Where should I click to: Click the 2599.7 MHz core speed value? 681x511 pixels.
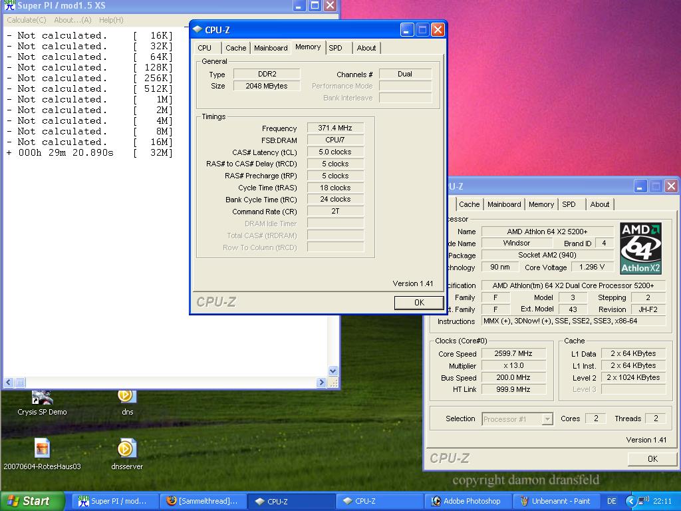click(513, 353)
